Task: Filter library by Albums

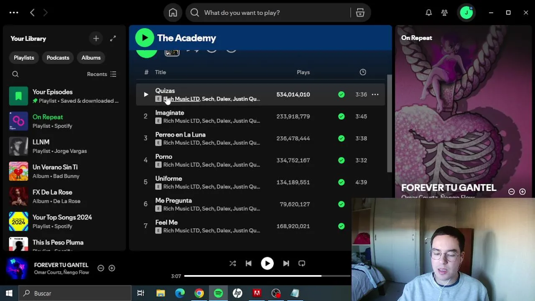Action: point(91,58)
